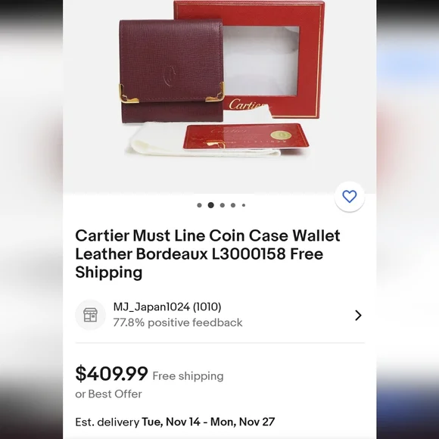The height and width of the screenshot is (439, 439).
Task: Select second image carousel dot
Action: coord(211,205)
